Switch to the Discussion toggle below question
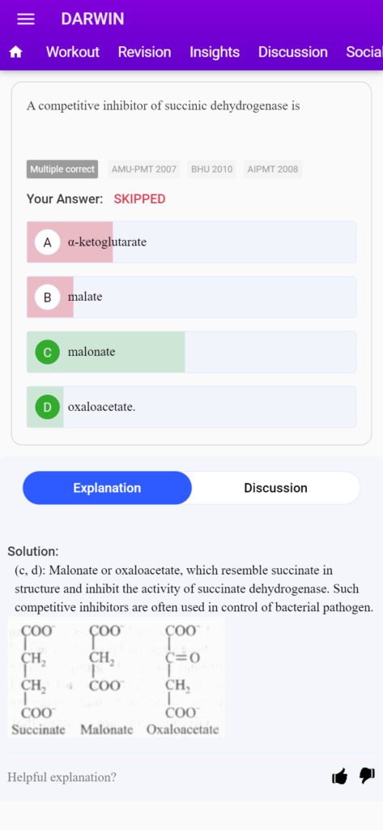 click(x=275, y=488)
